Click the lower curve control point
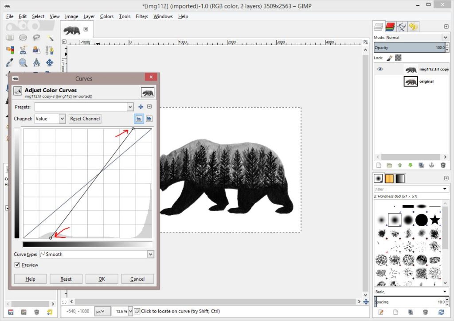Image resolution: width=454 pixels, height=321 pixels. [51, 238]
